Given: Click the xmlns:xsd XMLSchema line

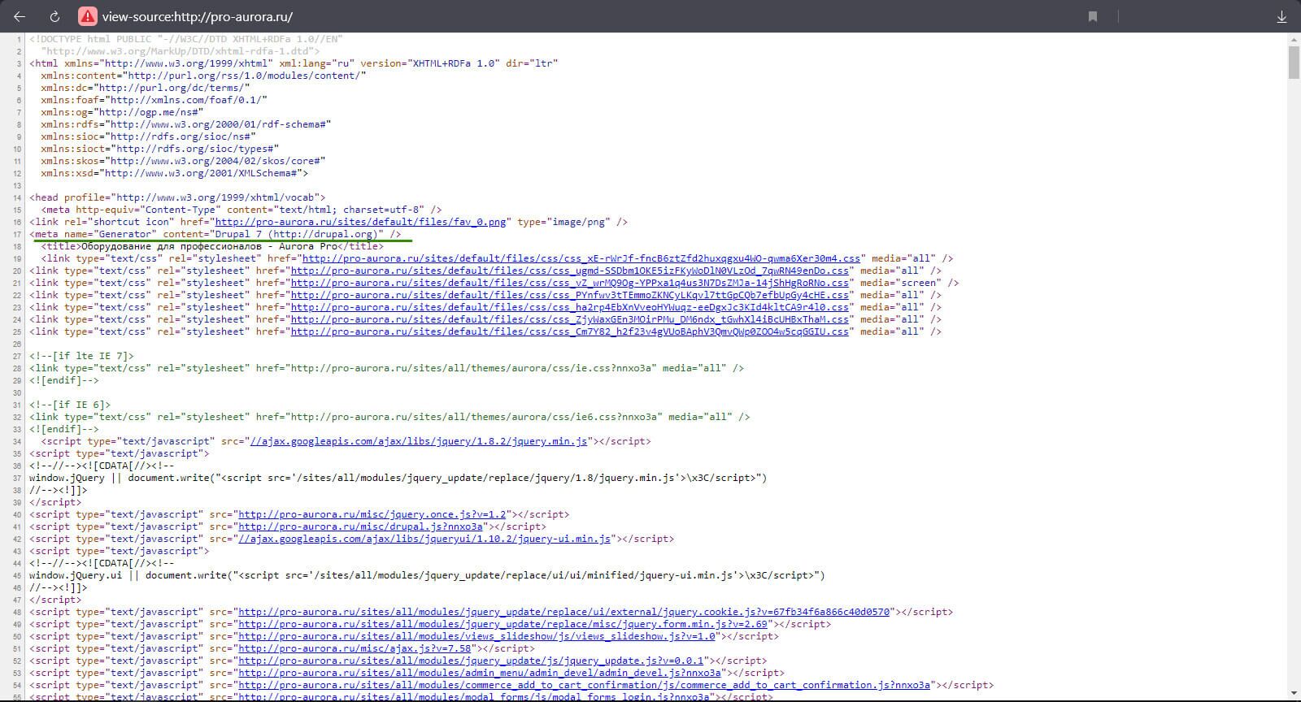Looking at the screenshot, I should click(174, 173).
